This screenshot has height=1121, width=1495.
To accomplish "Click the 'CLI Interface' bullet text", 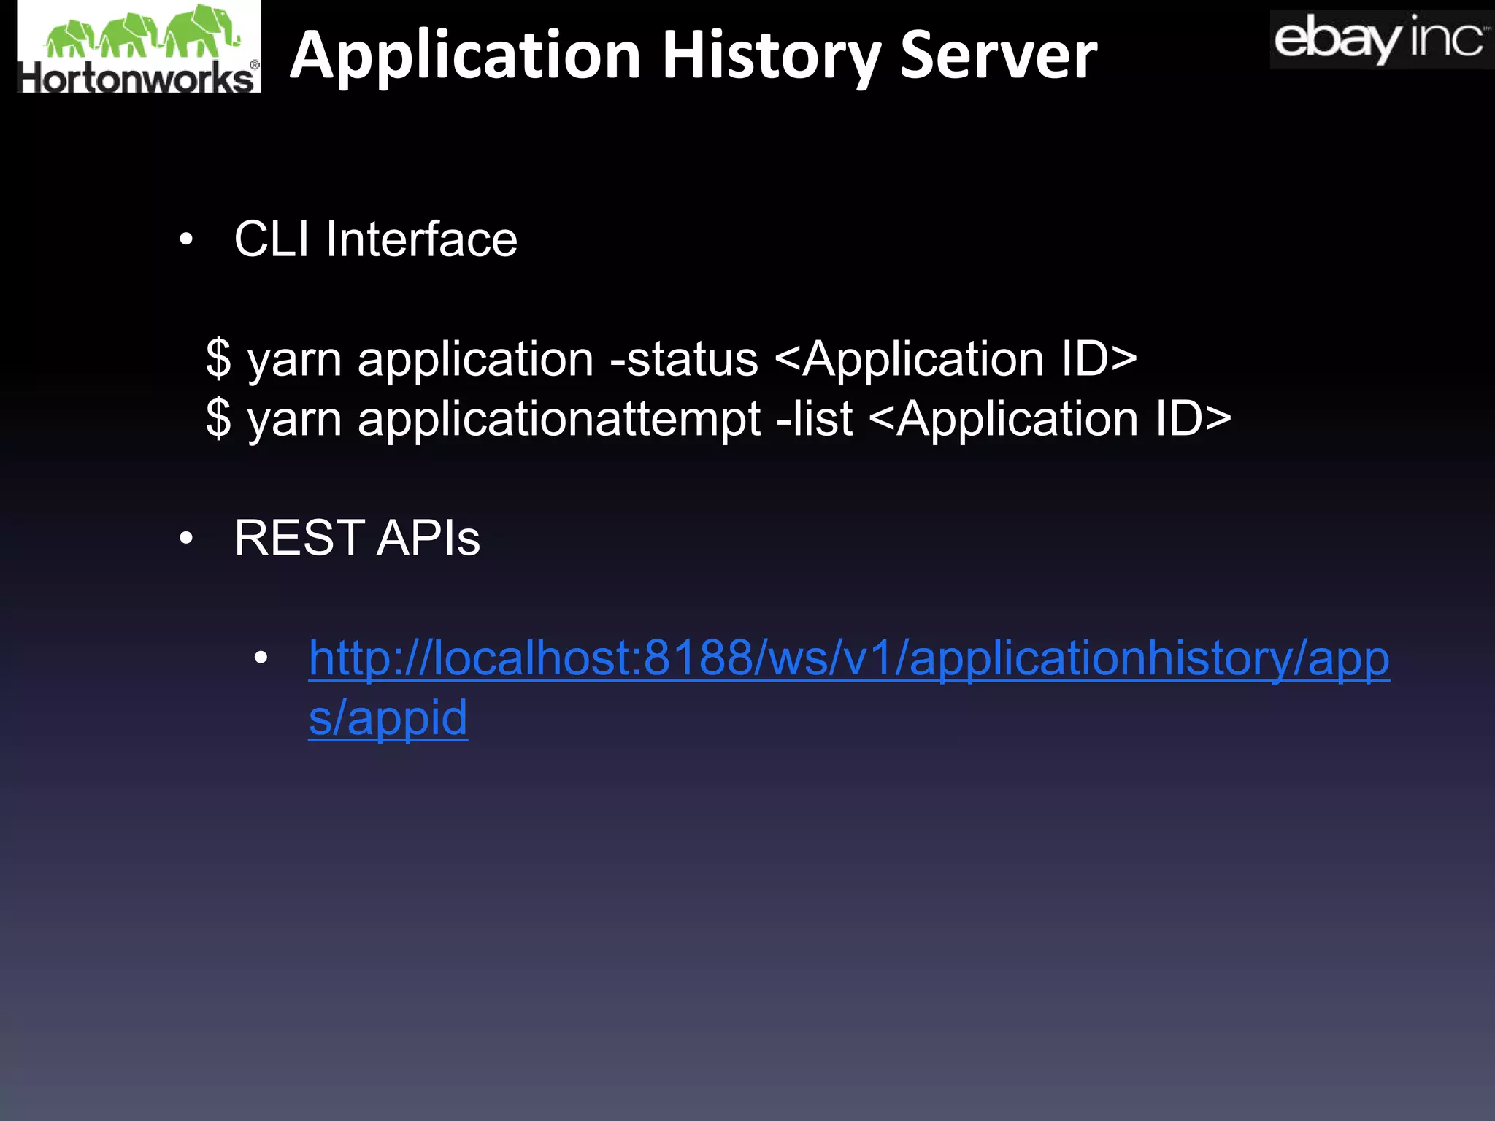I will (x=375, y=239).
